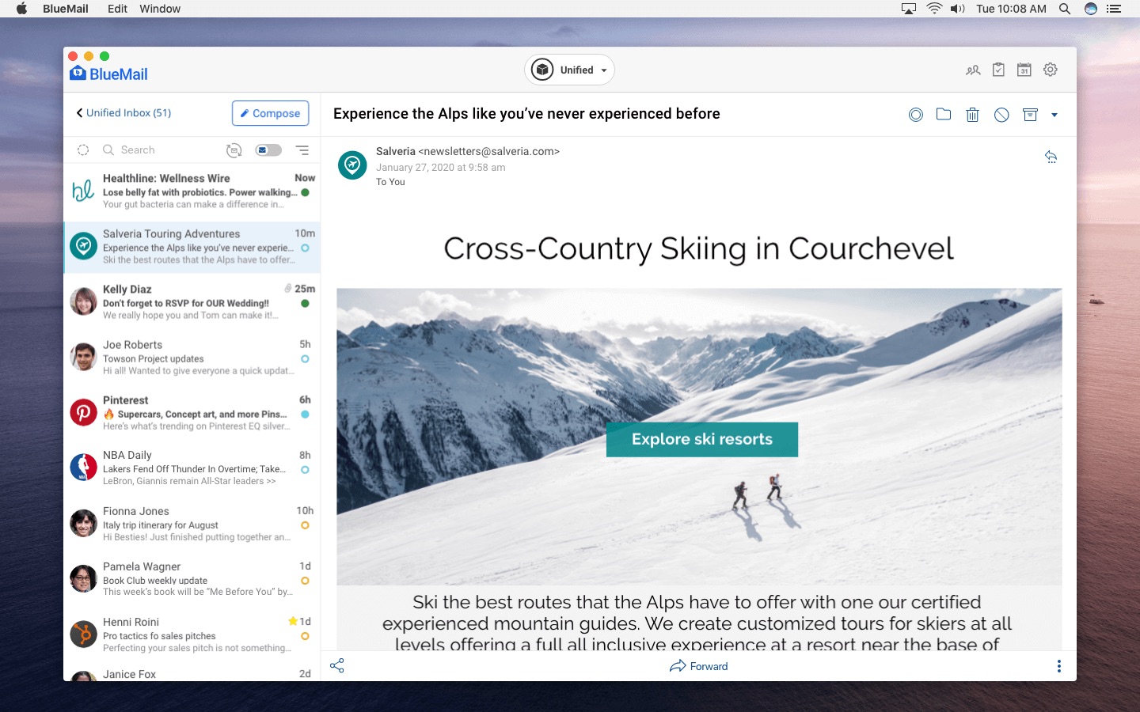Viewport: 1140px width, 712px height.
Task: Click the Pinterest avatar icon
Action: (x=83, y=412)
